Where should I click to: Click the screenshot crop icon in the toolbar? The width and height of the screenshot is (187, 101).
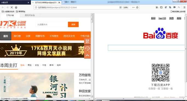pos(170,7)
